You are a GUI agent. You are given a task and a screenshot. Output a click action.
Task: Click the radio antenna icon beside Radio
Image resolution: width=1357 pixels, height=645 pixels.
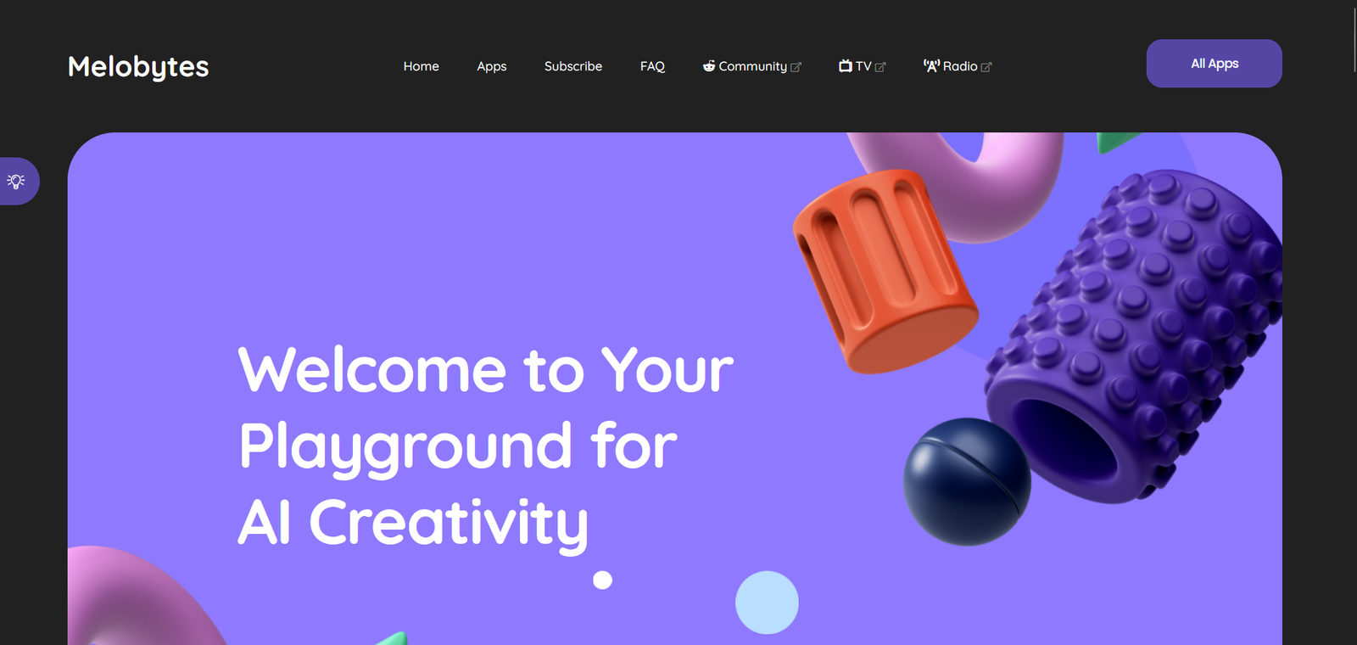coord(932,66)
